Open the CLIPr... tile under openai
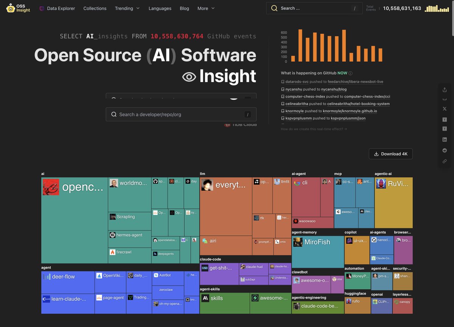 382,305
